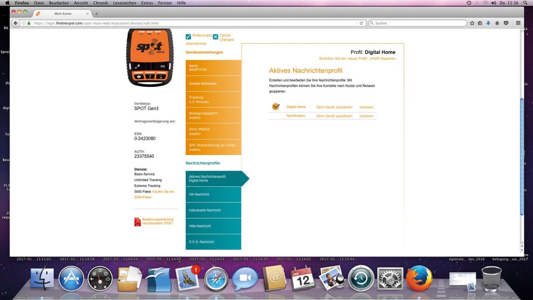This screenshot has height=300, width=533.
Task: Open Preview from the dock
Action: 332,278
